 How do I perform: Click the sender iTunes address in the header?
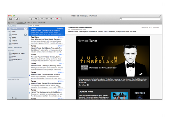click(x=80, y=28)
